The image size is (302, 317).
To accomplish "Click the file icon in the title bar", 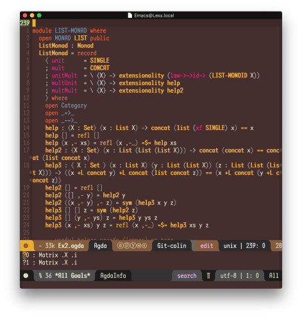I will (x=130, y=15).
